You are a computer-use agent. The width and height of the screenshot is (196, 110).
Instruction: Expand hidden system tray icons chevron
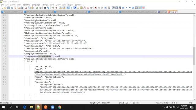click(164, 107)
